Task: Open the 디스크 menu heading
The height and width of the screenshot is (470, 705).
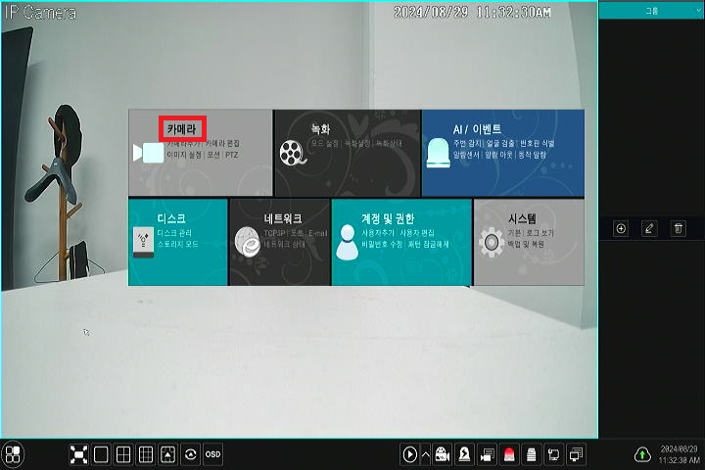Action: pyautogui.click(x=171, y=218)
